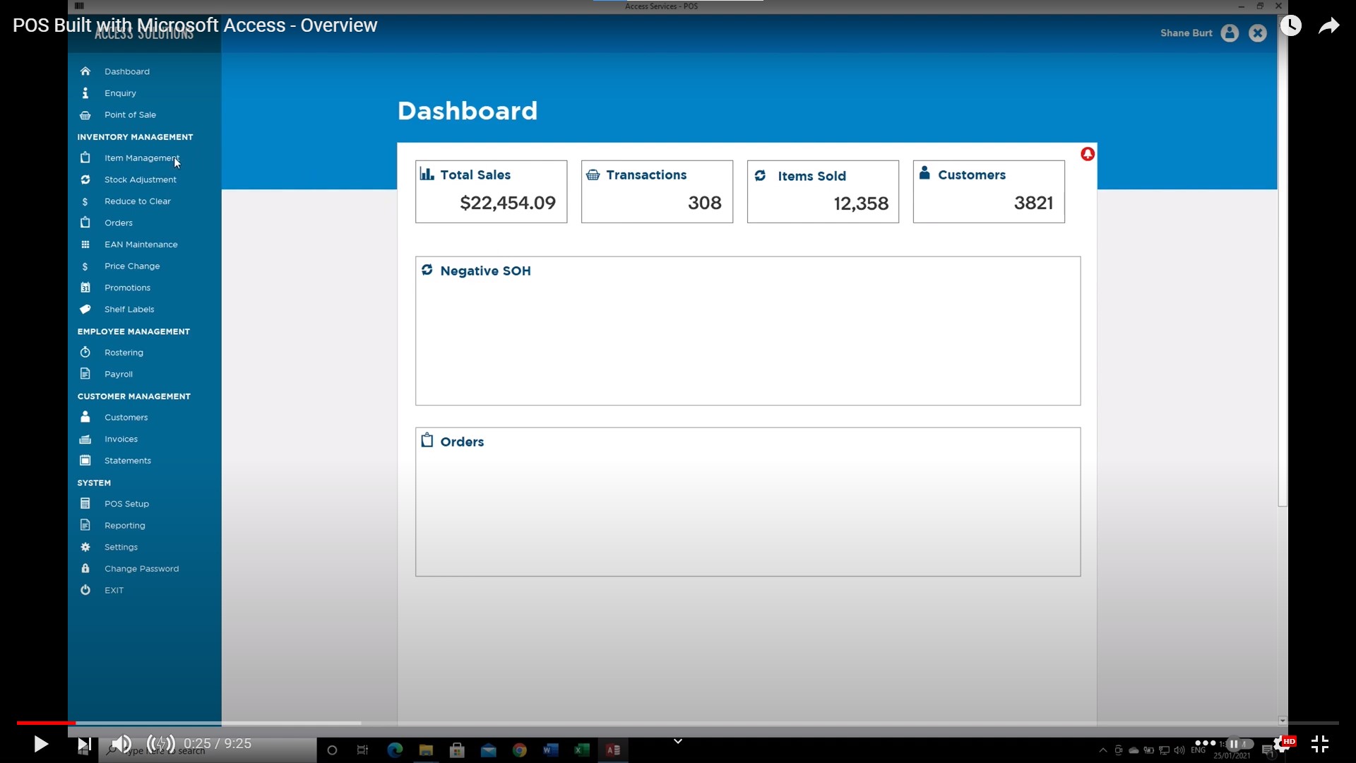Click the Shane Burt user name
Image resolution: width=1356 pixels, height=763 pixels.
pyautogui.click(x=1186, y=33)
